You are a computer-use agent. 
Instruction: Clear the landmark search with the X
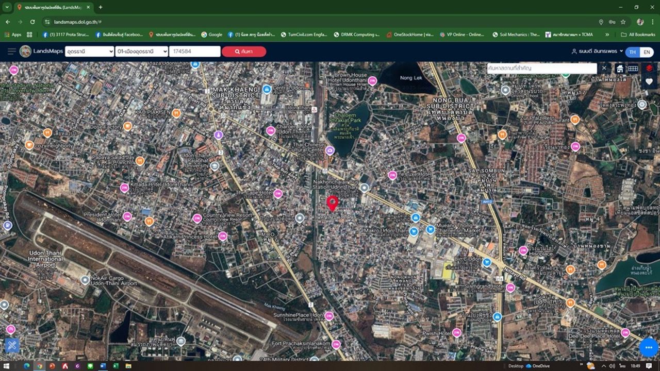pyautogui.click(x=604, y=68)
